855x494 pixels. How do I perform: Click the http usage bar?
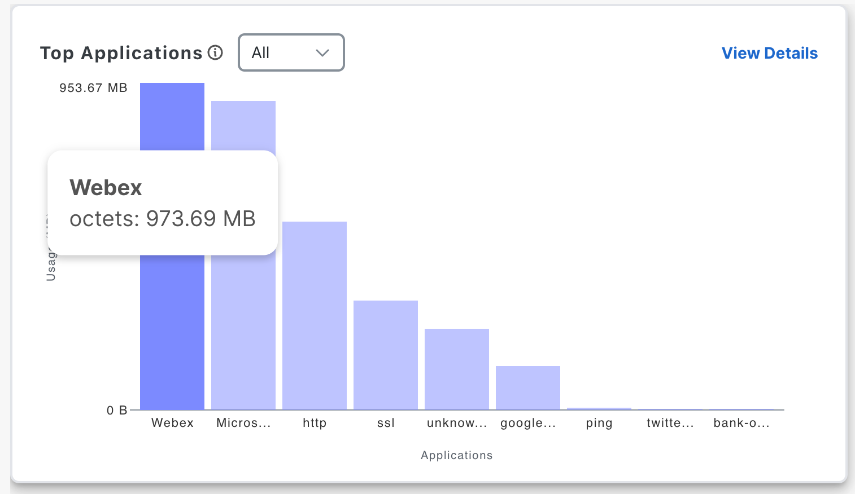pos(315,316)
